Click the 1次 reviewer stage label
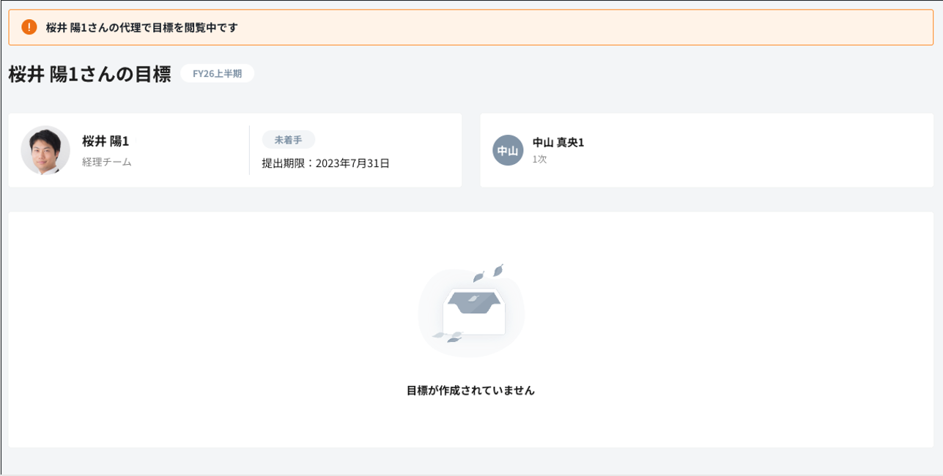 [539, 159]
